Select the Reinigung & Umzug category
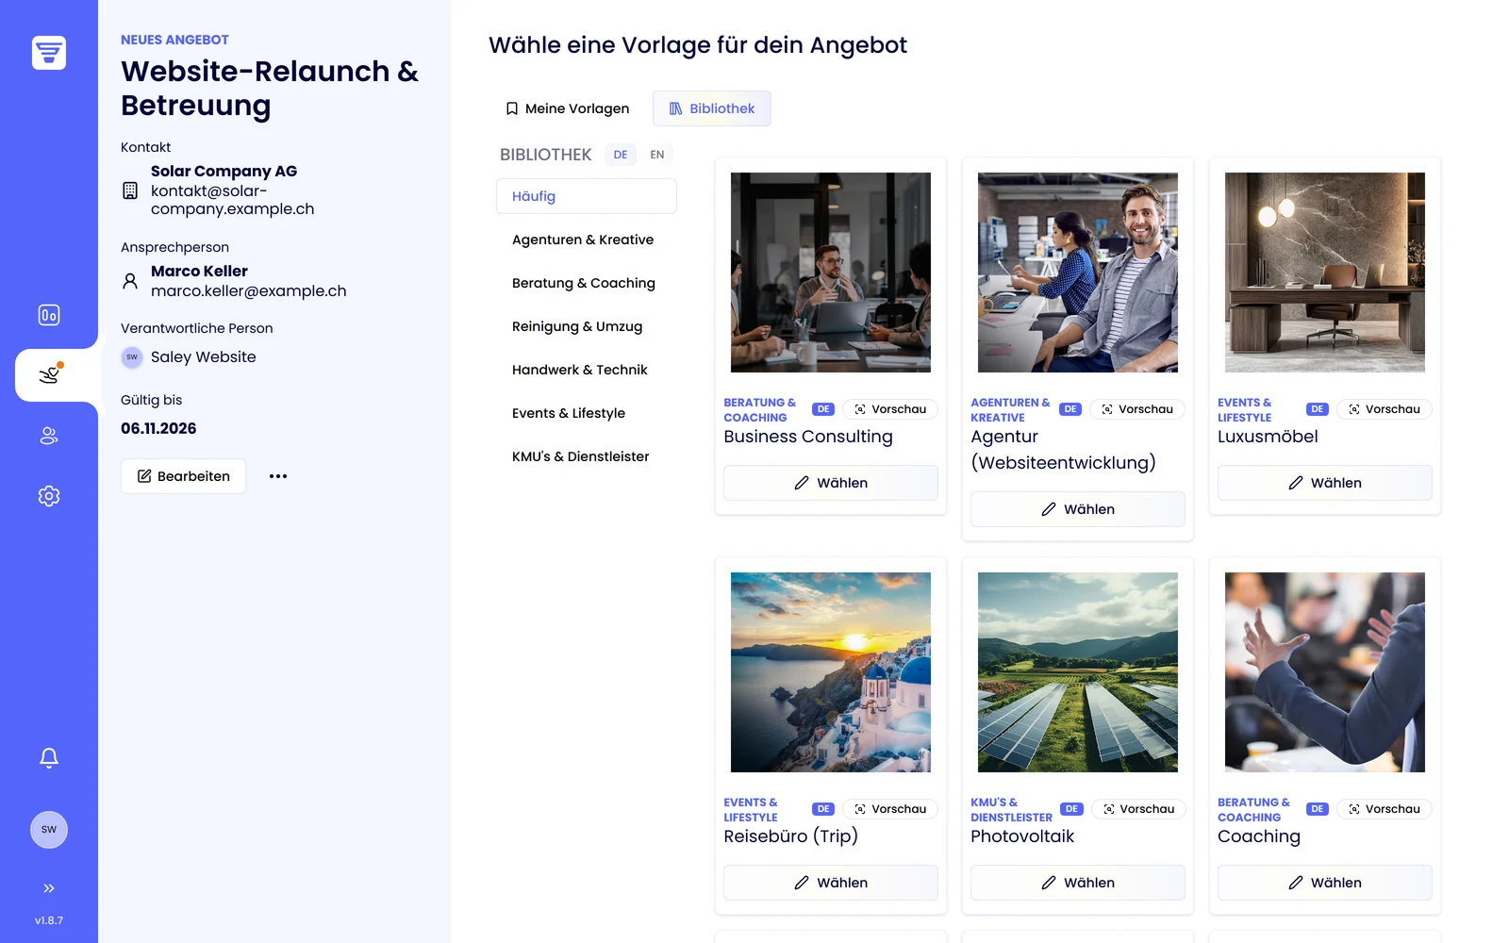The height and width of the screenshot is (943, 1509). (587, 326)
